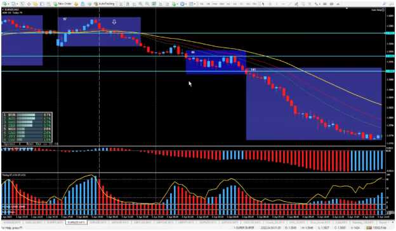This screenshot has height=231, width=396.
Task: Switch to the EURJPY,M15 chart tab
Action: [55, 222]
